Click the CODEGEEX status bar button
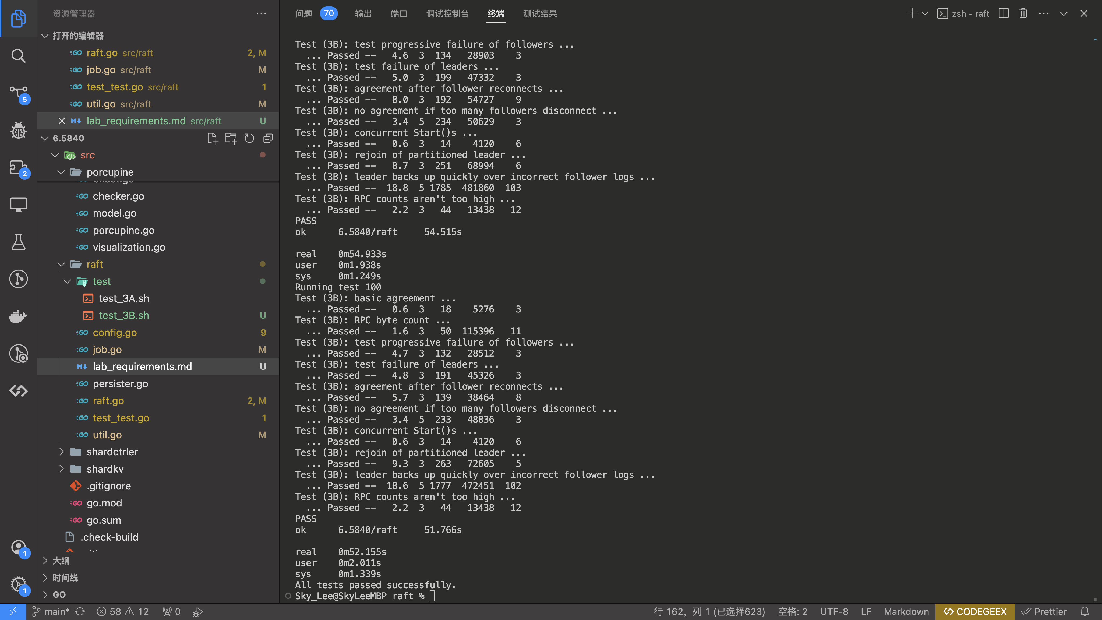 coord(975,611)
